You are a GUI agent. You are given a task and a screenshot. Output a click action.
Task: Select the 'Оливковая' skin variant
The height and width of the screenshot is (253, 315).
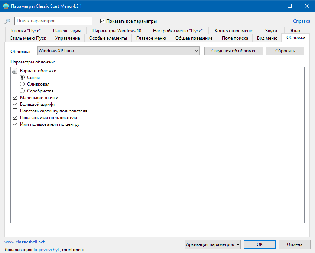pyautogui.click(x=22, y=84)
